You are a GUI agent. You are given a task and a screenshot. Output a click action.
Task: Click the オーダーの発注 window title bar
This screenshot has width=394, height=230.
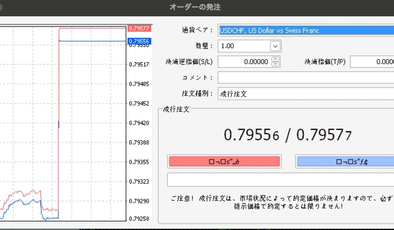click(195, 7)
